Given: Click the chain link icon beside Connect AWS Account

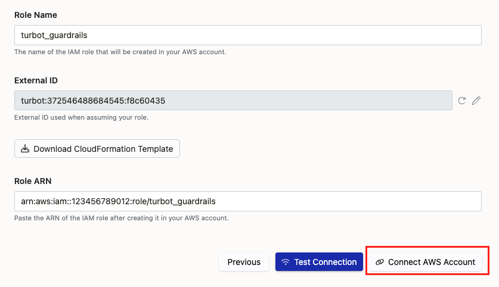Looking at the screenshot, I should (x=380, y=262).
